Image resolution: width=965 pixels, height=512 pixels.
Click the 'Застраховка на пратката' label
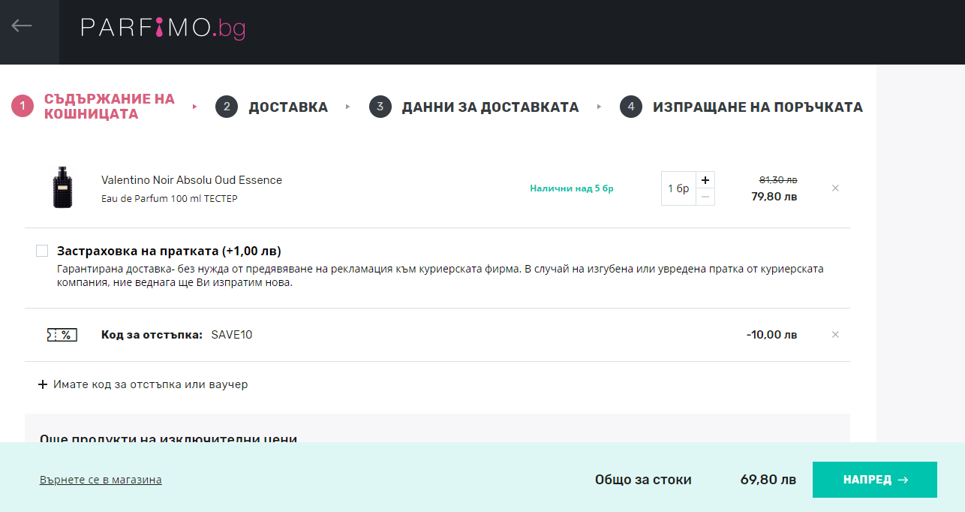(x=169, y=251)
